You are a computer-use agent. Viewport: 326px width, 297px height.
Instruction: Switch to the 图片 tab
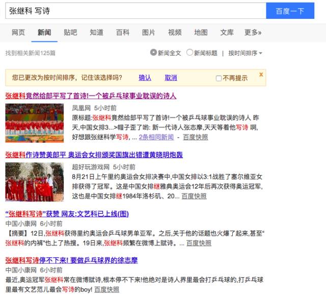(x=149, y=33)
